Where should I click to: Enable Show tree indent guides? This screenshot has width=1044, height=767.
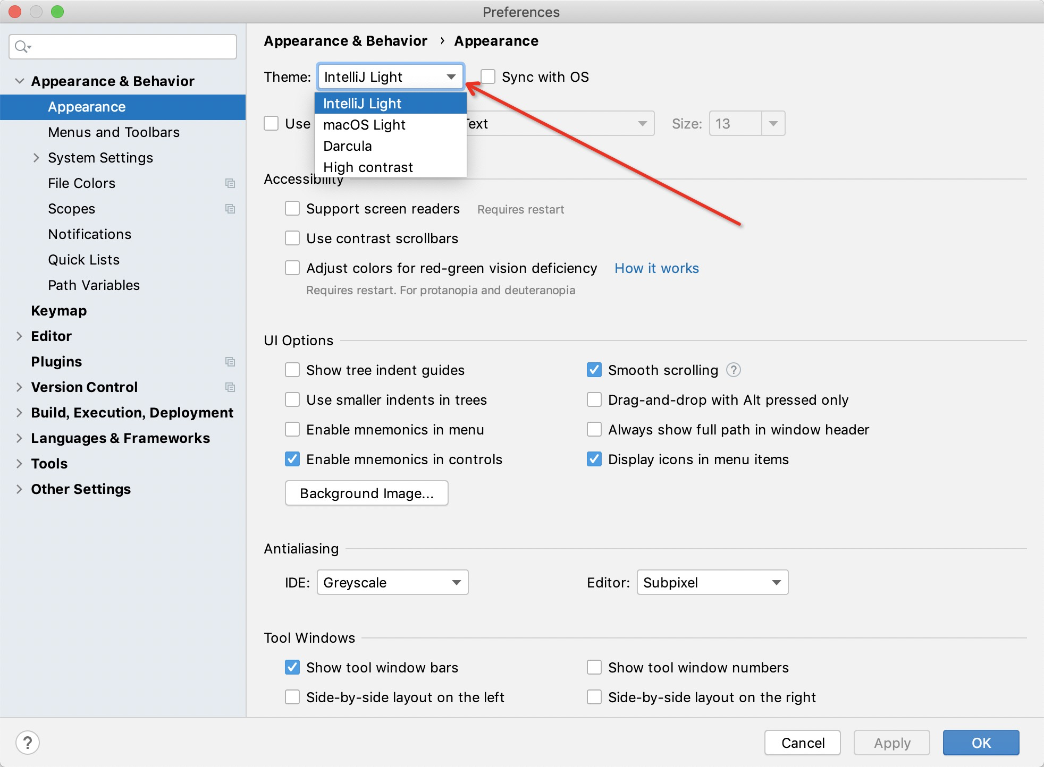(292, 370)
